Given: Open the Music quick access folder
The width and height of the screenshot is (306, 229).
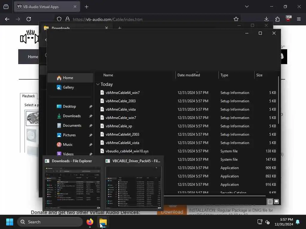Looking at the screenshot, I should tap(68, 145).
